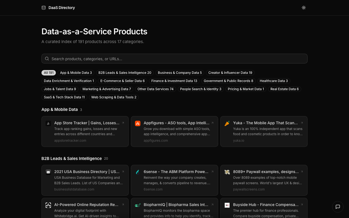This screenshot has width=349, height=218.
Task: Click the Yuka carrot icon
Action: click(227, 123)
